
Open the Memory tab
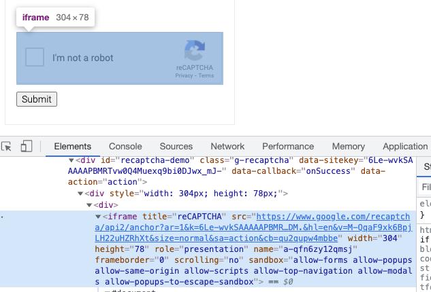point(348,147)
